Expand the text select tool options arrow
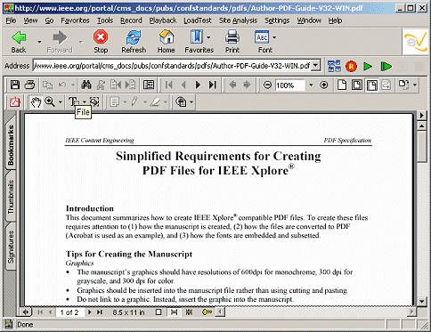Viewport: 431px width, 332px height. coord(85,102)
